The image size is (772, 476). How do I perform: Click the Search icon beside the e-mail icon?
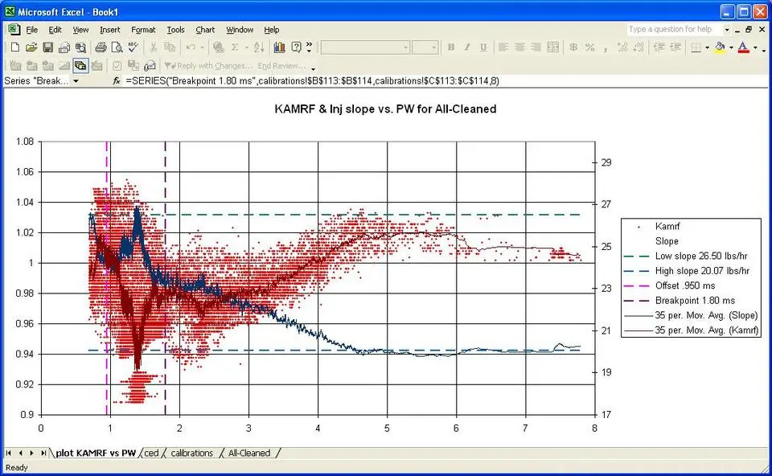80,47
